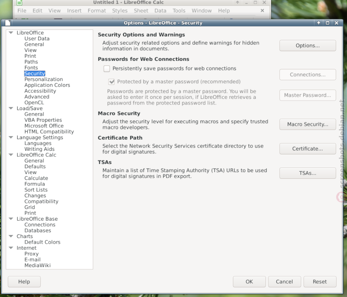This screenshot has height=297, width=347.
Task: Open Application Colors settings
Action: [x=47, y=85]
